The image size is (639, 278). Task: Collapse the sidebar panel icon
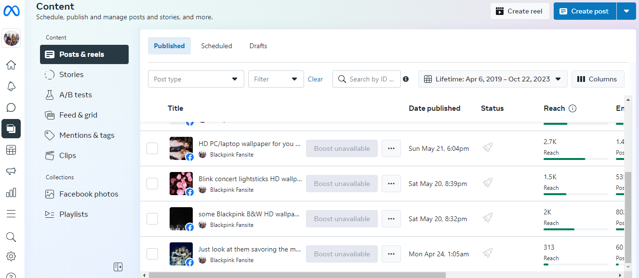pyautogui.click(x=118, y=266)
